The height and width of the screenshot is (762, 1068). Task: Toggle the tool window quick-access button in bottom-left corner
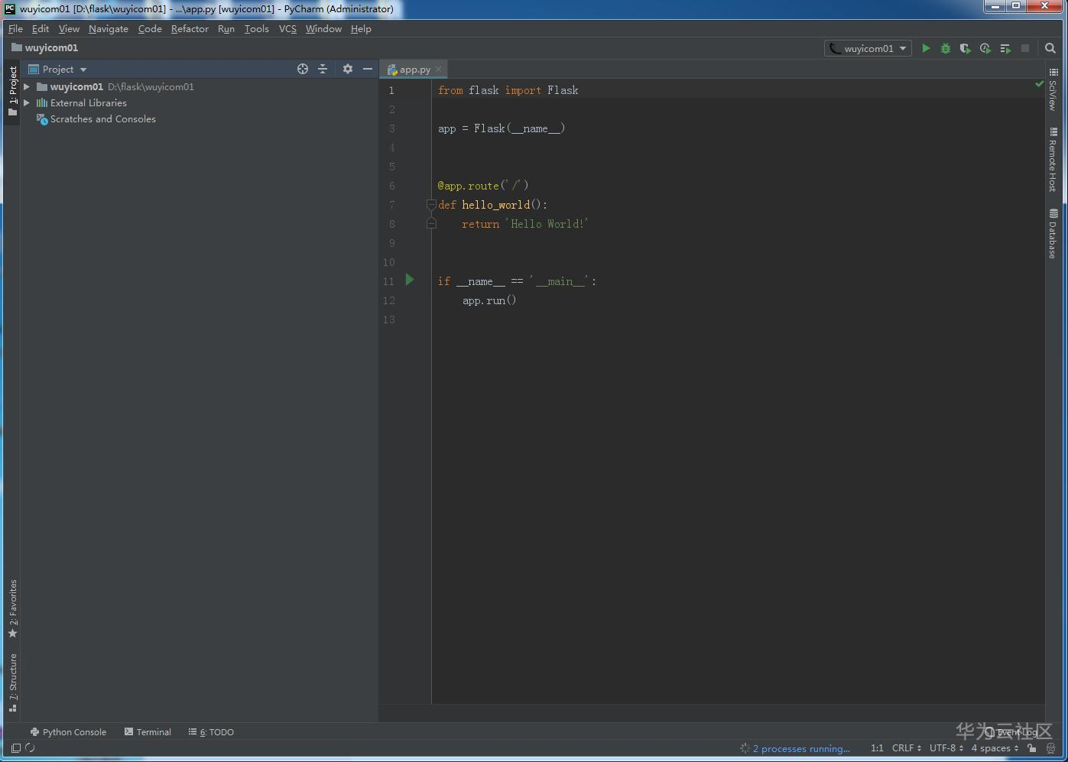click(16, 748)
